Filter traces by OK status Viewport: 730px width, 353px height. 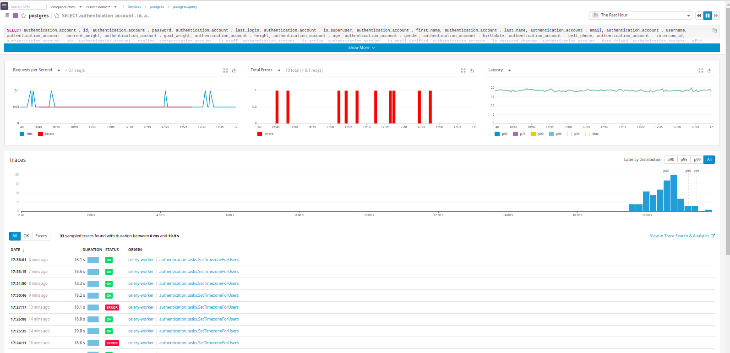(x=26, y=236)
